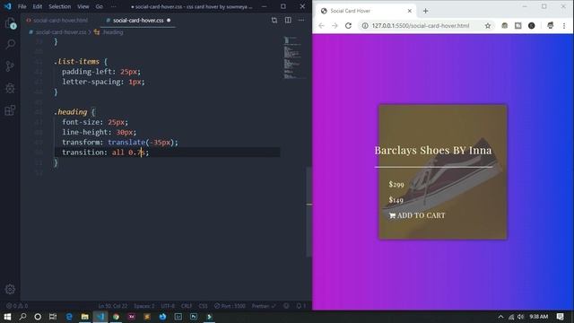Click the Barclays Shoes BY Inna heading
This screenshot has height=323, width=574.
(433, 150)
